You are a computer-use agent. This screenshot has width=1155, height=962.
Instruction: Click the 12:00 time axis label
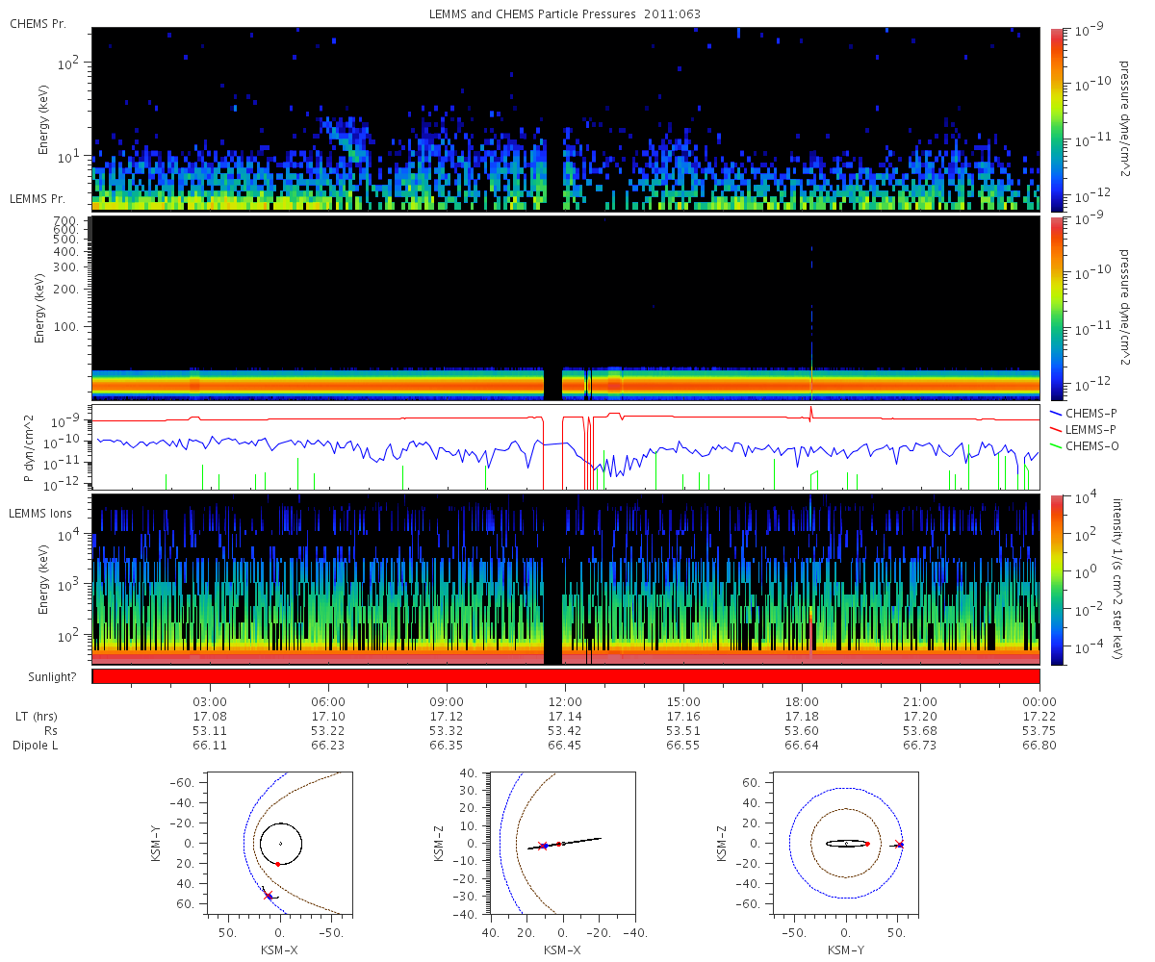tap(566, 701)
